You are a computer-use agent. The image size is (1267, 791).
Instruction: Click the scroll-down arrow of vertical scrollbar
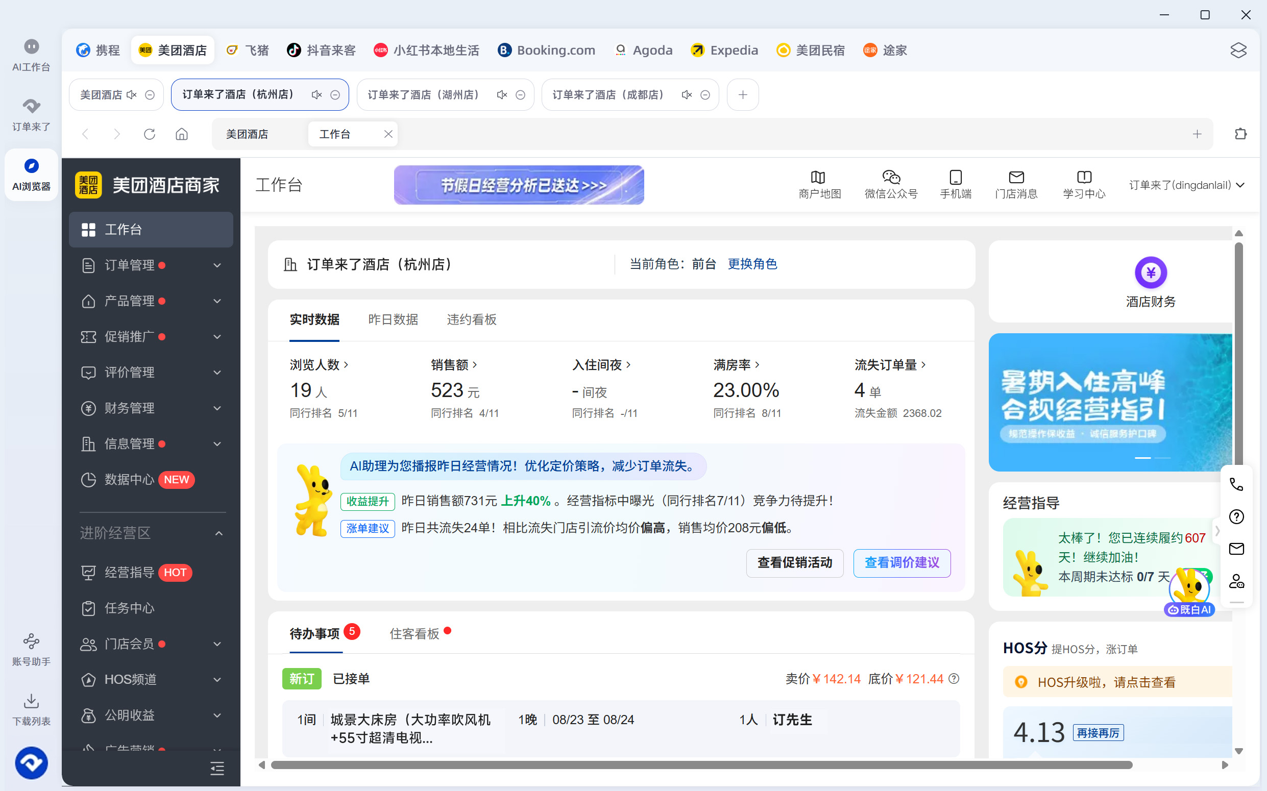point(1238,751)
